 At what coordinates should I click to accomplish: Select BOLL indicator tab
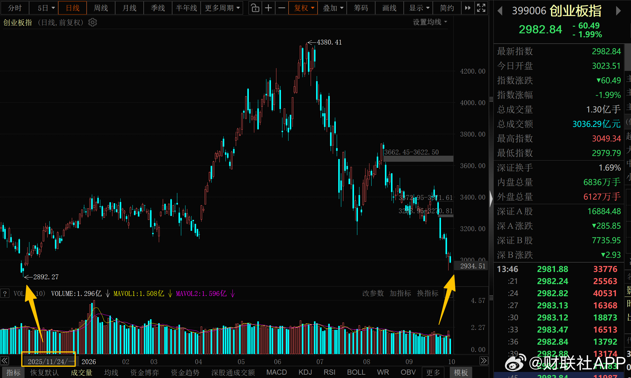tap(356, 372)
